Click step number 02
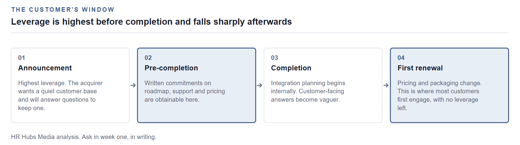This screenshot has height=145, width=520. coord(148,58)
